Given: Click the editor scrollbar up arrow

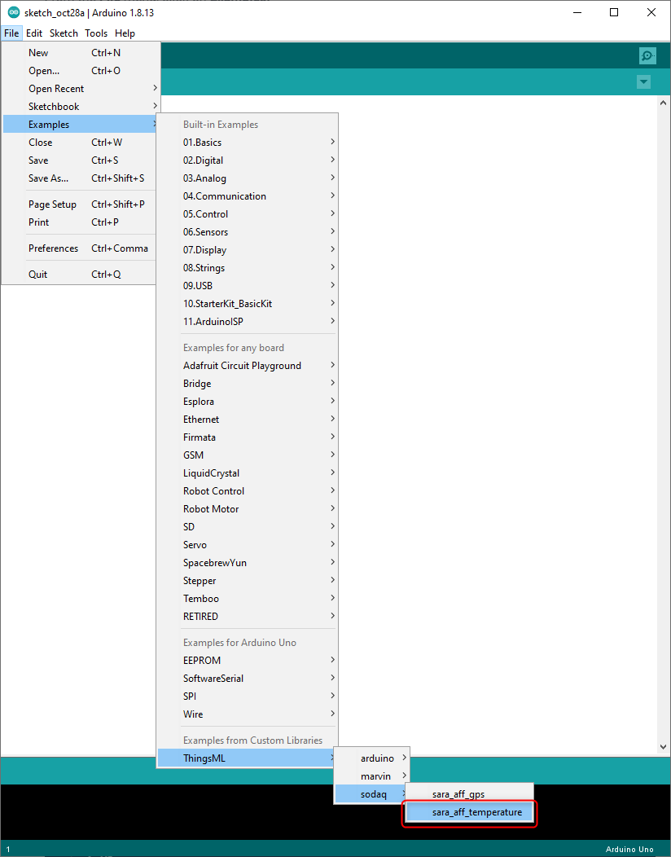Looking at the screenshot, I should click(x=664, y=102).
